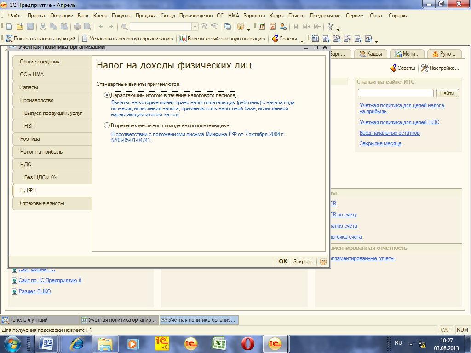The image size is (471, 353).
Task: Open Excel from the Windows taskbar
Action: (219, 344)
